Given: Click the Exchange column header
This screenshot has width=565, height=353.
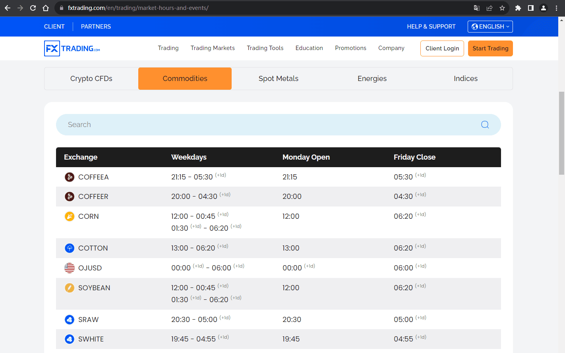Looking at the screenshot, I should tap(81, 157).
